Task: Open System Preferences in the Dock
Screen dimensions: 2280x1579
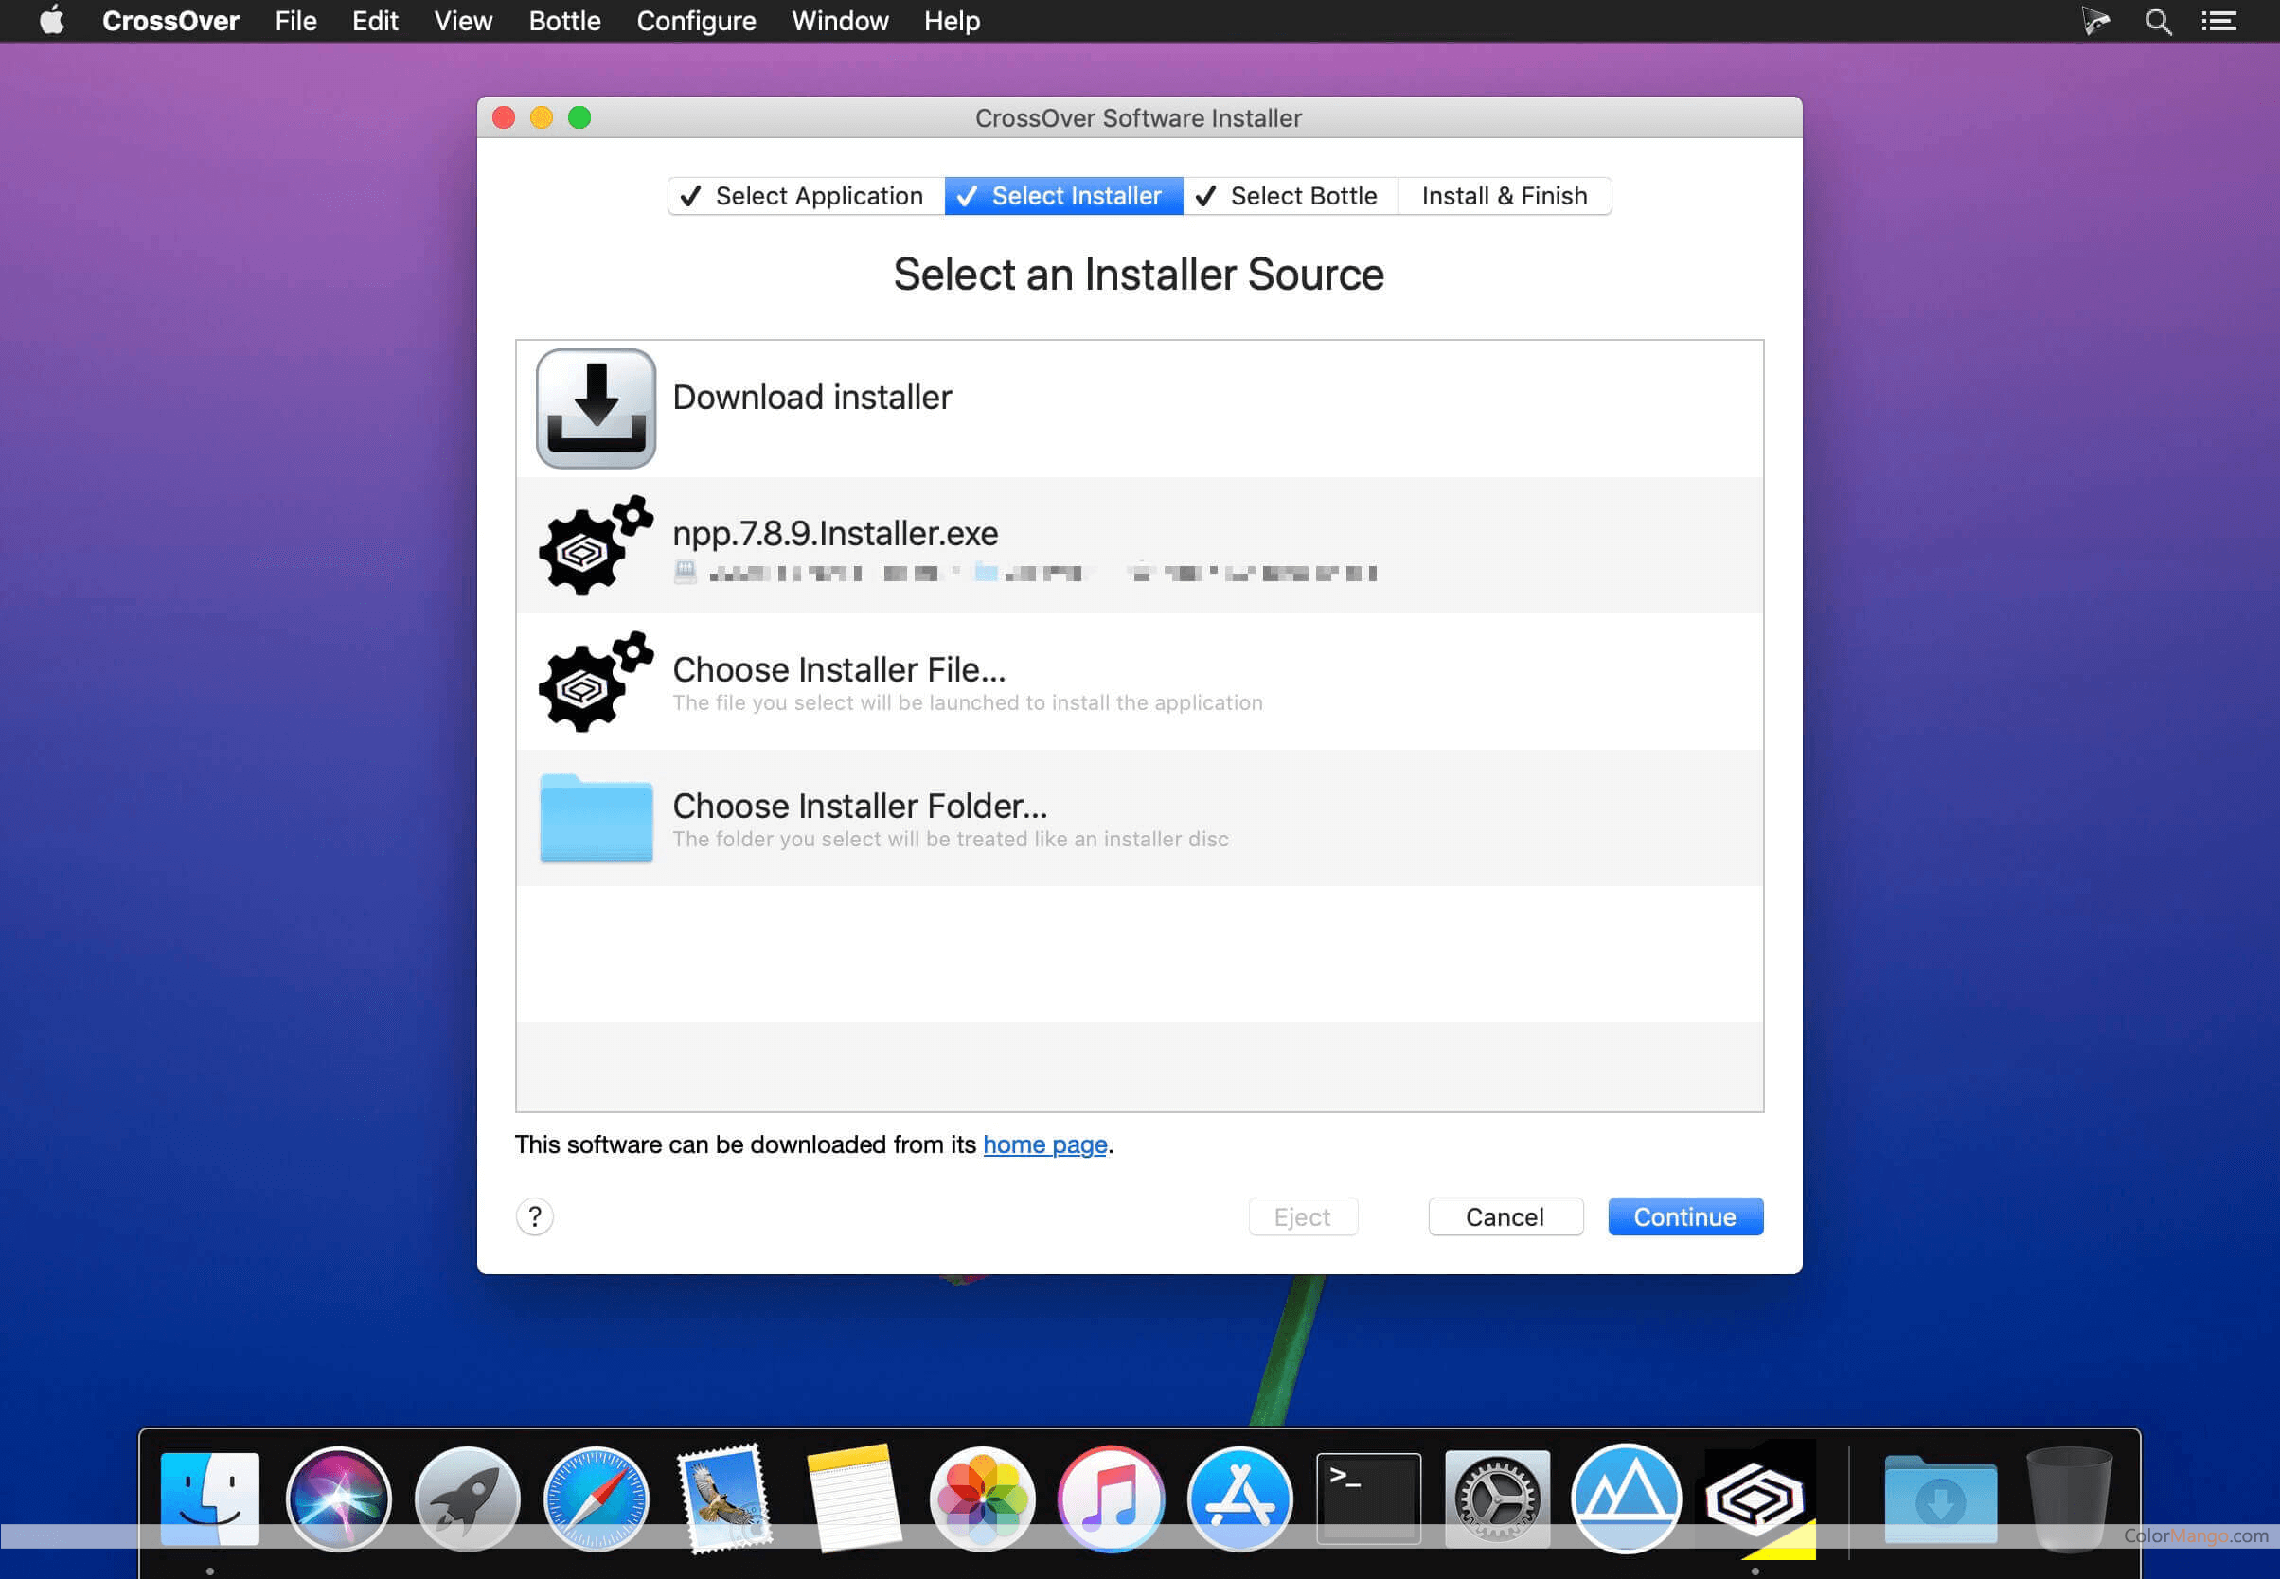Action: pos(1496,1498)
